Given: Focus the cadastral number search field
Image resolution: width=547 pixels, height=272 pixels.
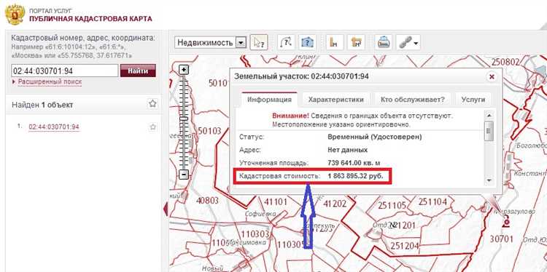Looking at the screenshot, I should (64, 71).
